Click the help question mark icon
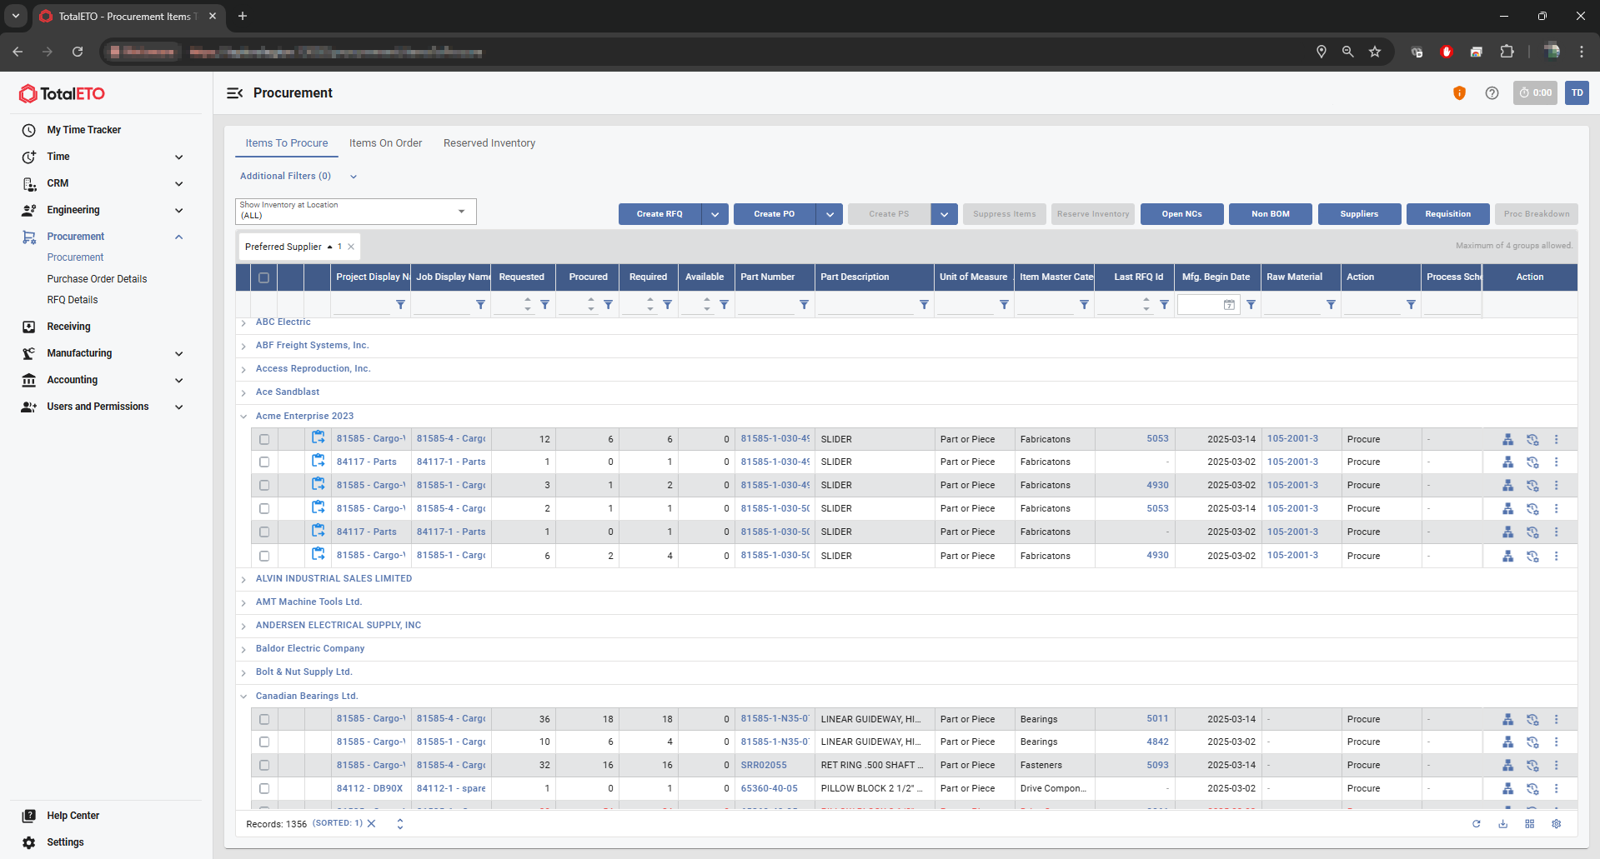The height and width of the screenshot is (859, 1600). 1492,93
